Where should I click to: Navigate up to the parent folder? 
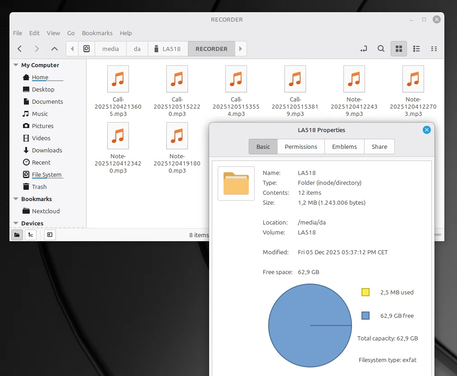click(54, 49)
